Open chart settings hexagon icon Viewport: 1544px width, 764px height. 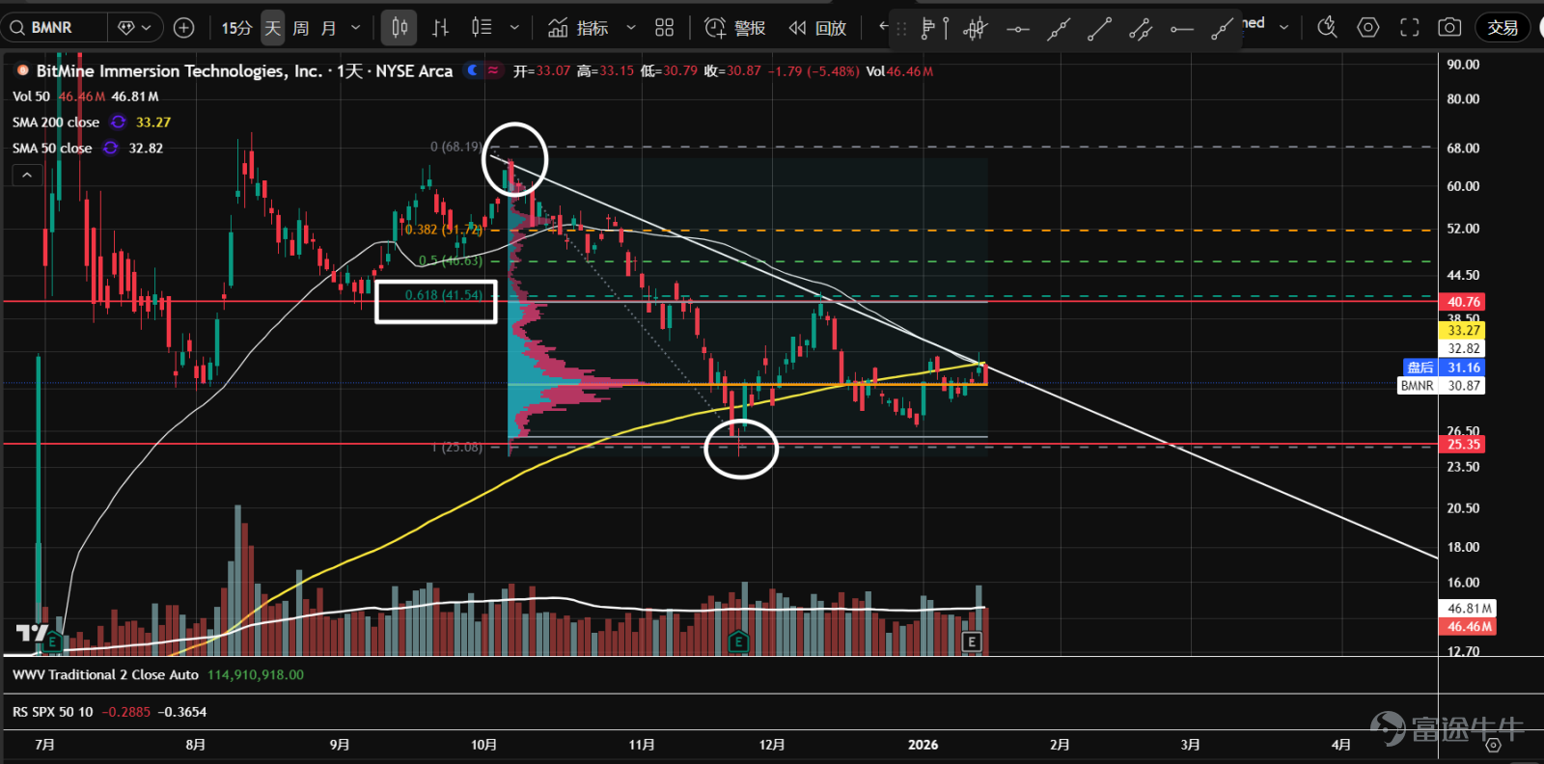click(x=1367, y=28)
